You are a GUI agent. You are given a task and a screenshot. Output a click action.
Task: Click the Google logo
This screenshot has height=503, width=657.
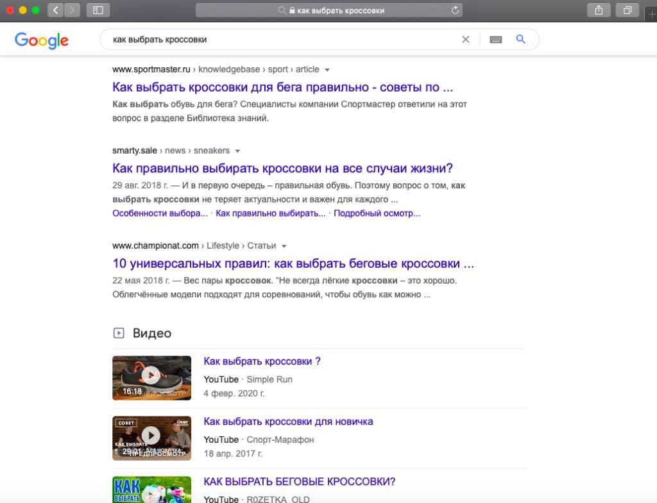(42, 40)
